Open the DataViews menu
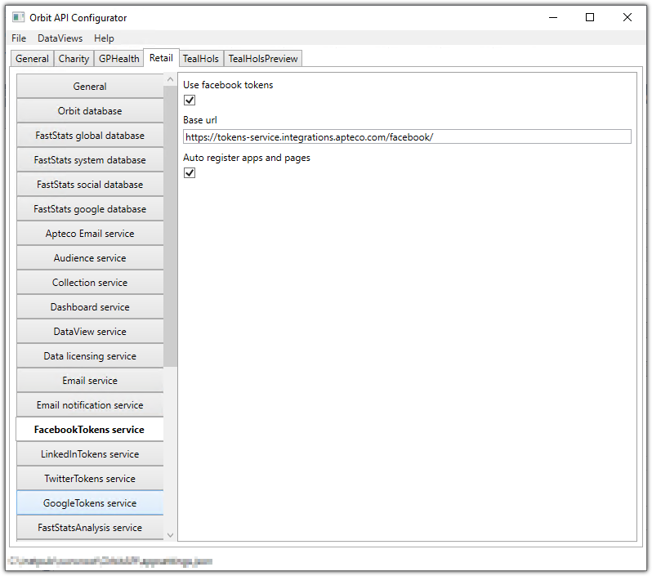 [60, 38]
